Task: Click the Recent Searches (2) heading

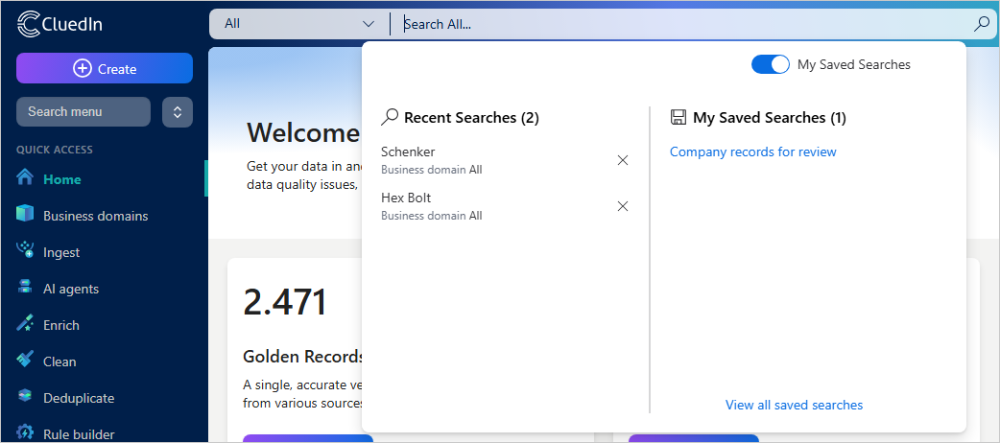Action: (x=471, y=118)
